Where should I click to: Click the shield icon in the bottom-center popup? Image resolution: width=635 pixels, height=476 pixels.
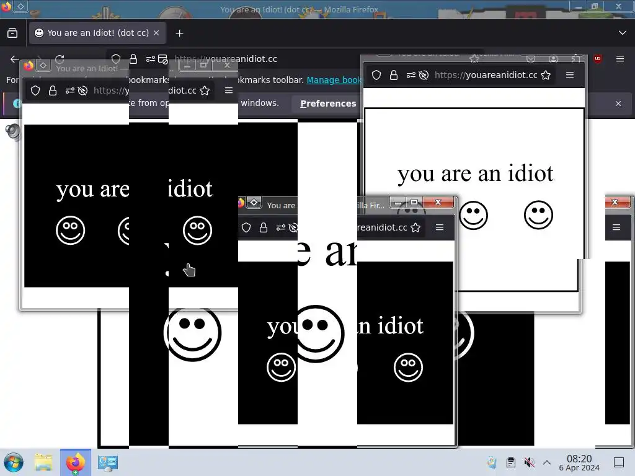coord(246,227)
